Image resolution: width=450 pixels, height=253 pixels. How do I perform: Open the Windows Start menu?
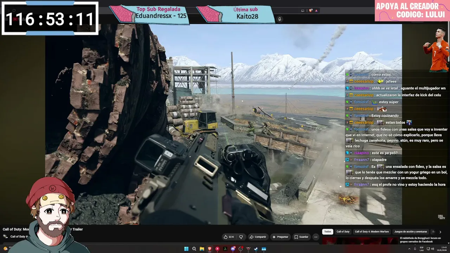coord(186,249)
